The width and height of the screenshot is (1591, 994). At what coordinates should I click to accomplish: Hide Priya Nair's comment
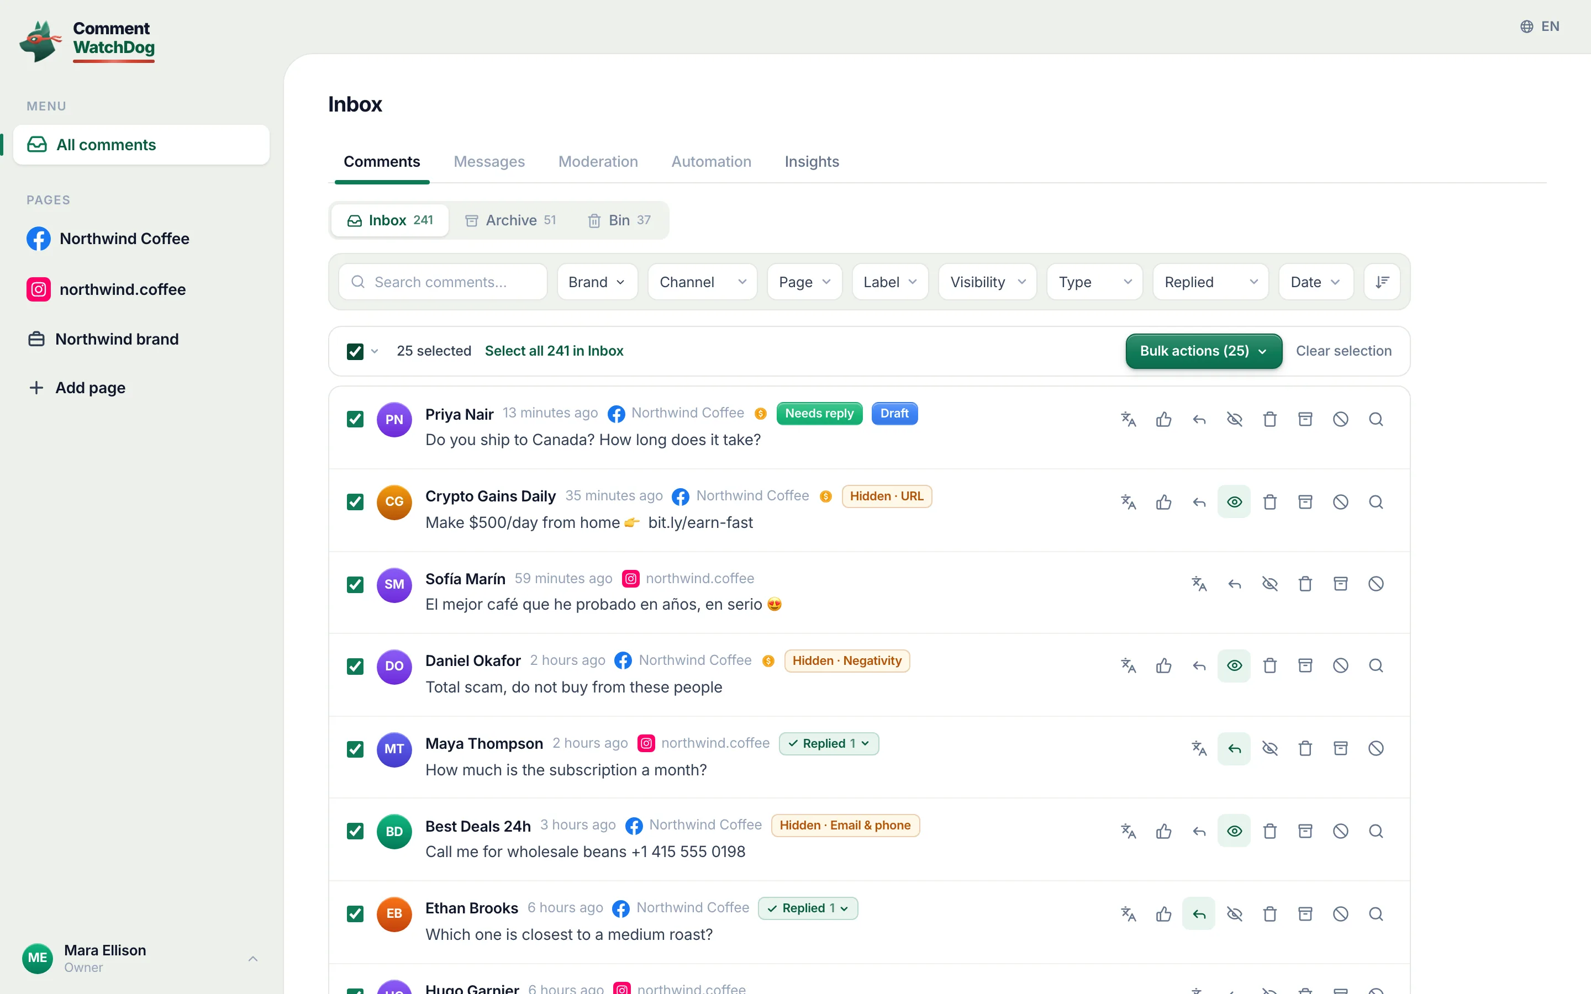pyautogui.click(x=1235, y=420)
